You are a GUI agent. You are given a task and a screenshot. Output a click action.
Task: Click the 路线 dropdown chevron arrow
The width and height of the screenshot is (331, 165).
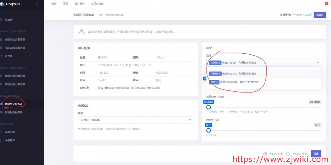[x=317, y=63]
